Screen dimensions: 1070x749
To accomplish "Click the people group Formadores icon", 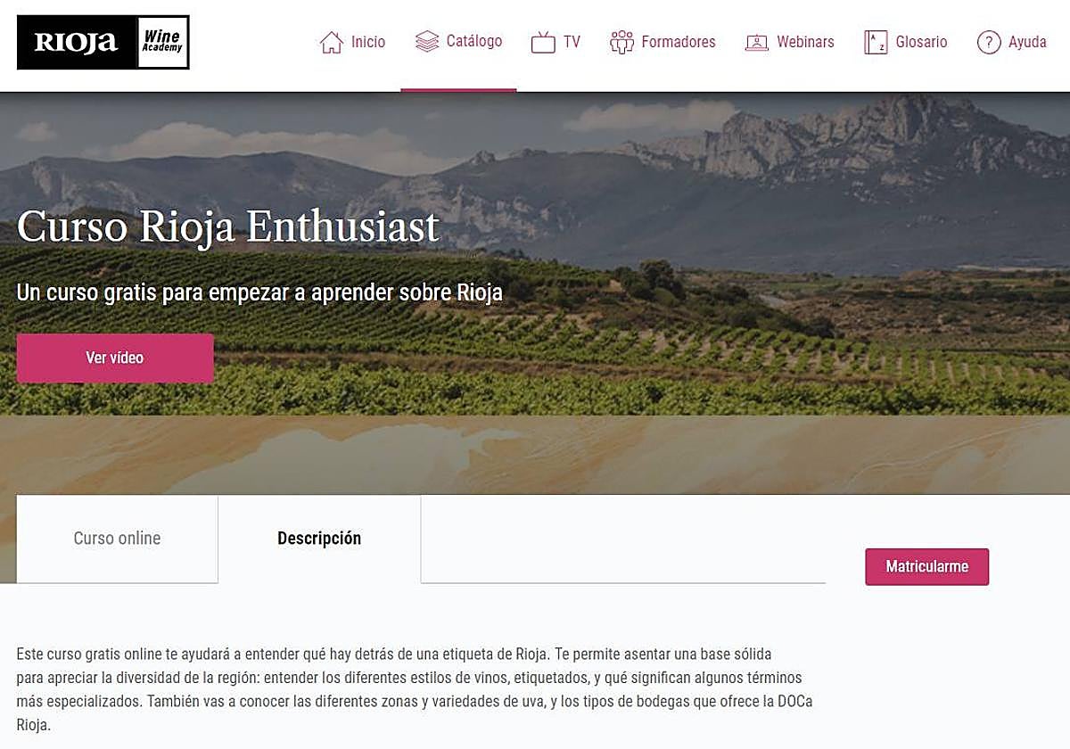I will (x=621, y=42).
